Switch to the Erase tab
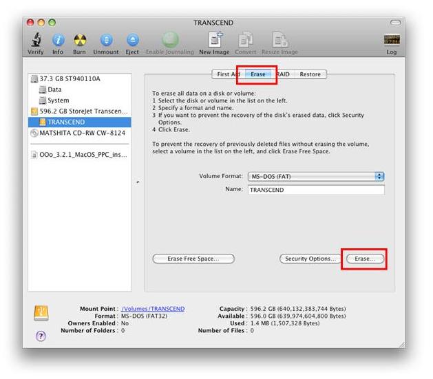The width and height of the screenshot is (433, 379). [258, 74]
